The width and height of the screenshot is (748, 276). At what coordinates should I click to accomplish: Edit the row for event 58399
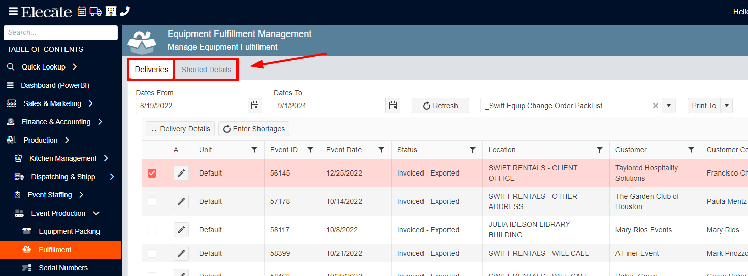(x=181, y=253)
